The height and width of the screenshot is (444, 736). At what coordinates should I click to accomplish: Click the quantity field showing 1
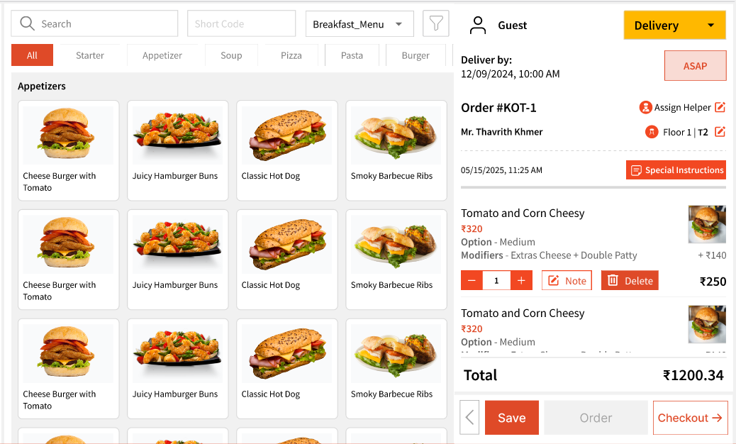point(496,281)
